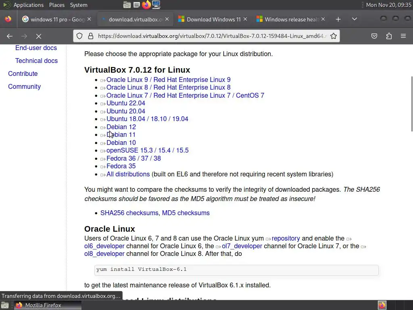Click the clock showing Mon Nov 20
Image resolution: width=413 pixels, height=310 pixels.
[388, 5]
